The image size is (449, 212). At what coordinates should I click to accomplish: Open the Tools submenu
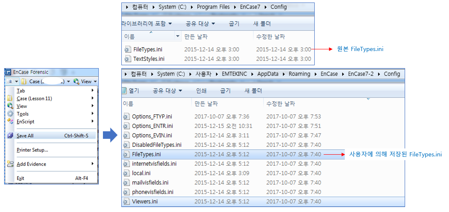51,114
